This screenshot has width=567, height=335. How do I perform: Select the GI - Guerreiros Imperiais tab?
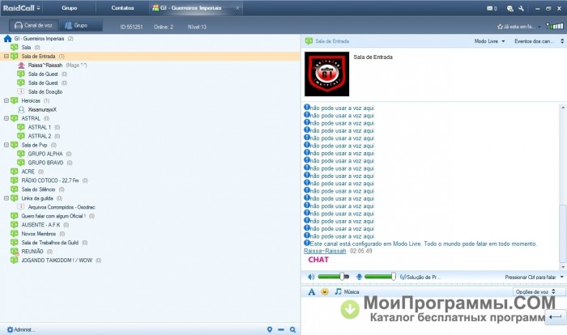click(191, 8)
